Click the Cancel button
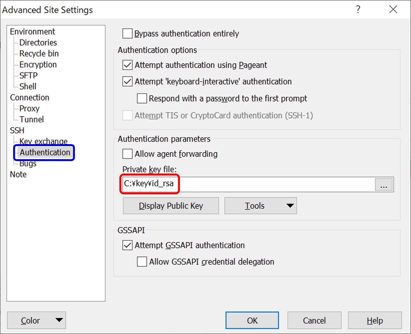411x334 pixels. click(x=314, y=320)
